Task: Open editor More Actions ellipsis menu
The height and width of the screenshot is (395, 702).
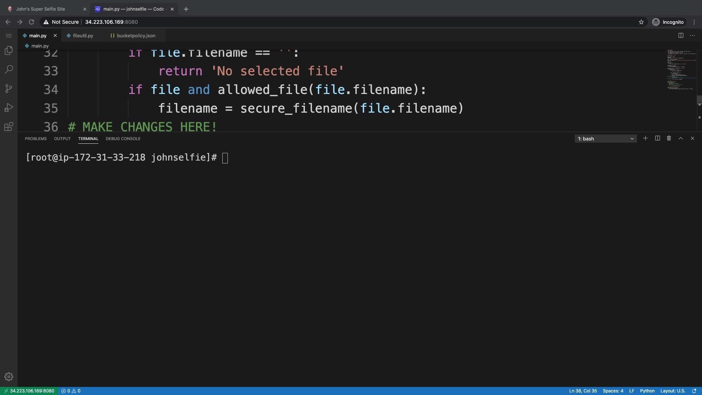Action: pos(692,35)
